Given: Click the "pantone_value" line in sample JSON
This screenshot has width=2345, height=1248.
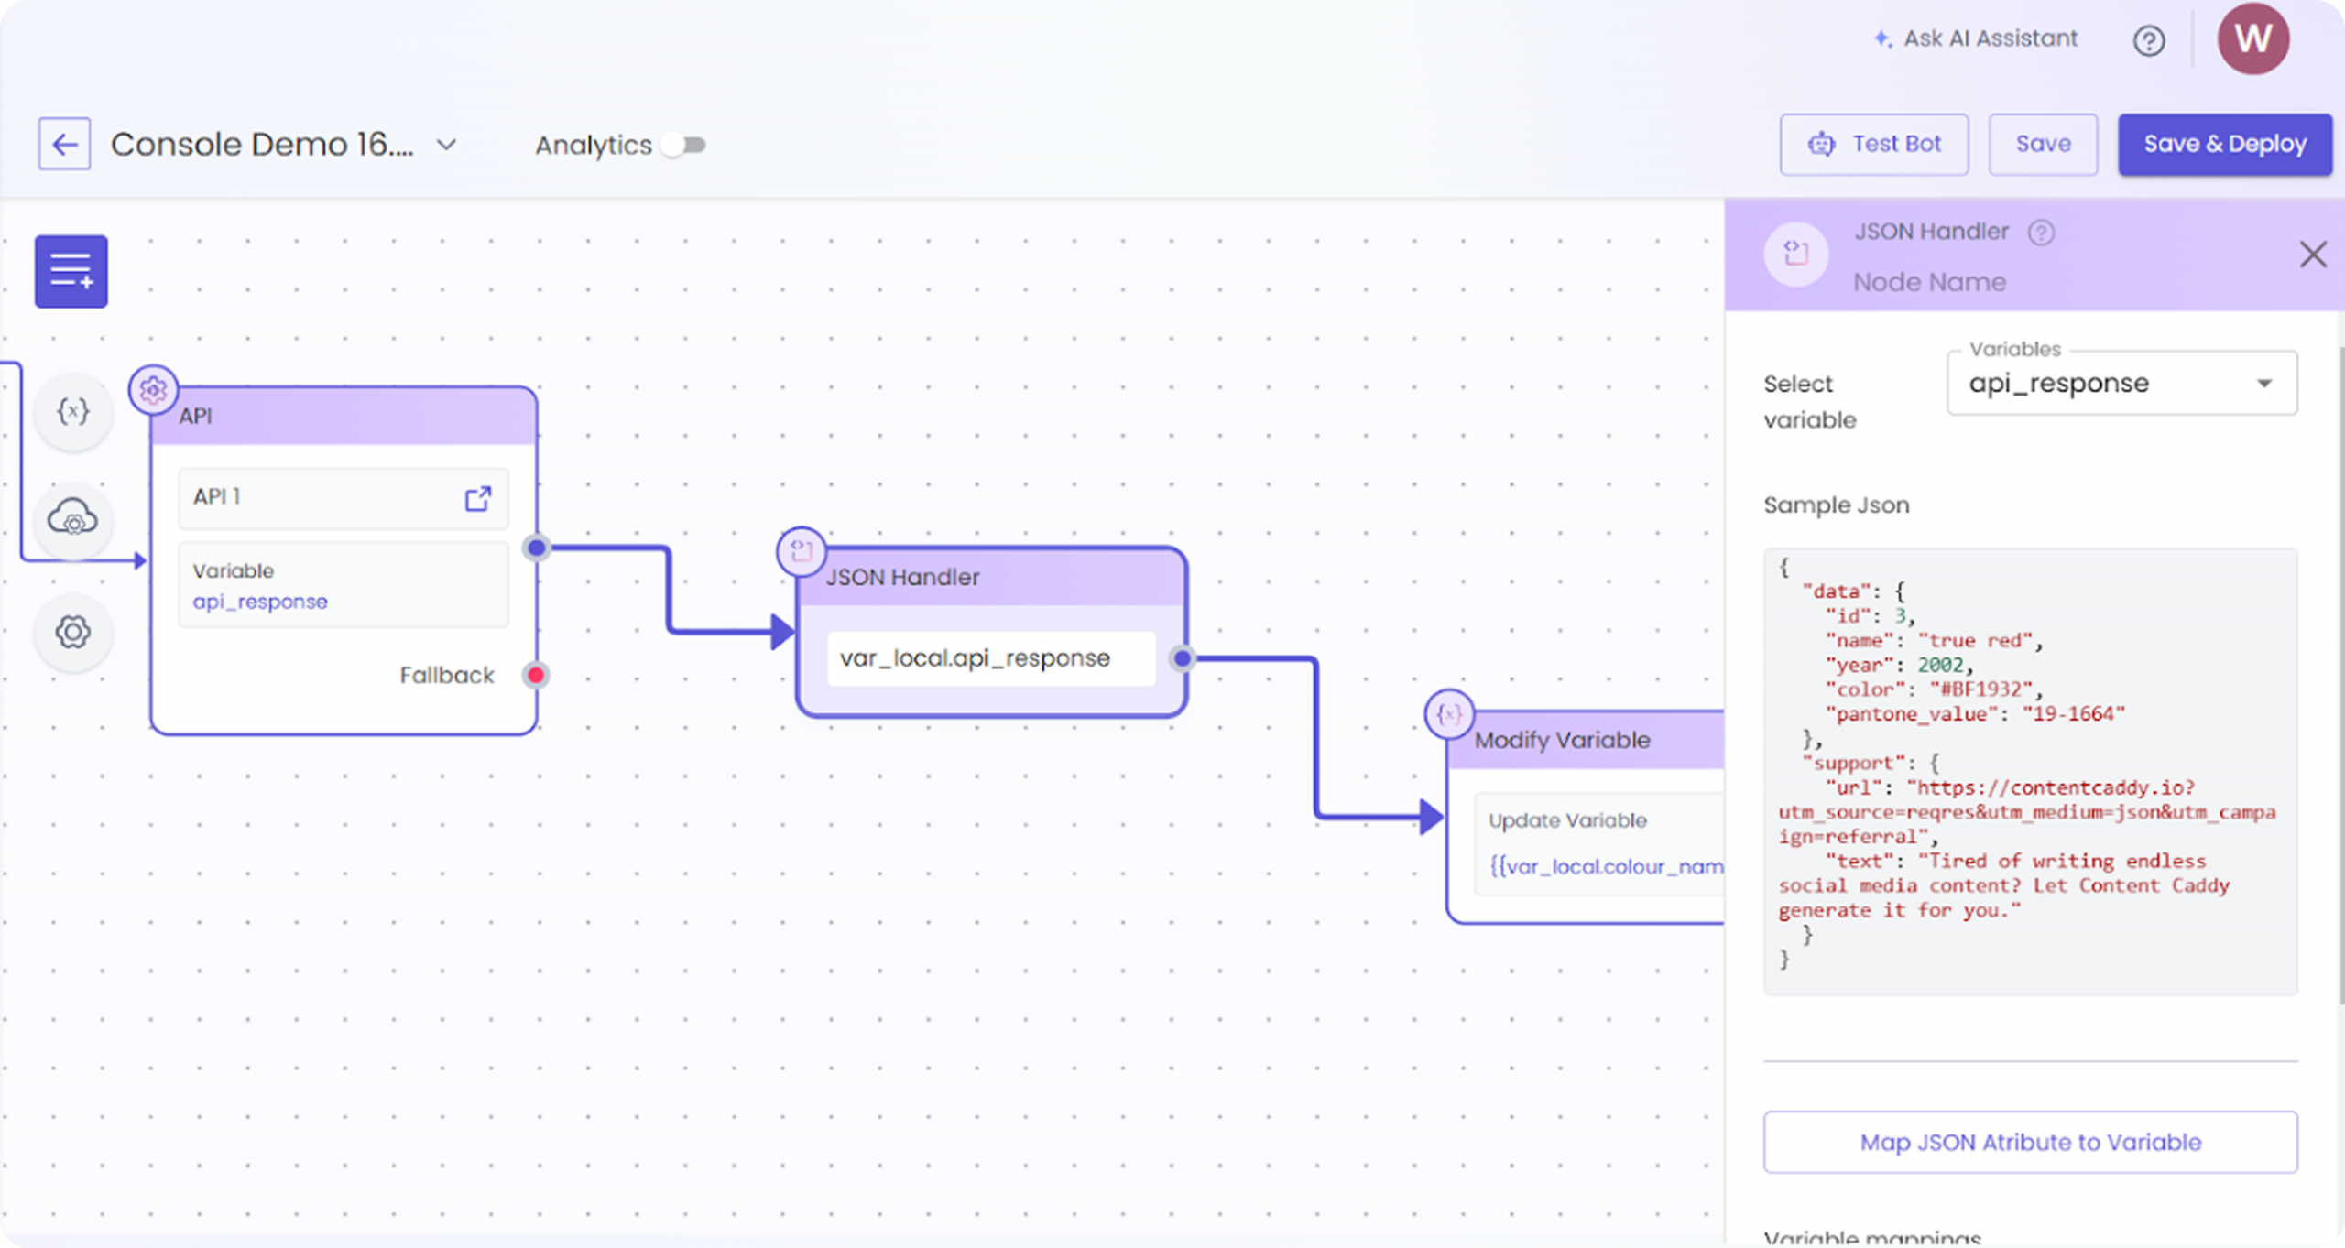Looking at the screenshot, I should [1974, 714].
